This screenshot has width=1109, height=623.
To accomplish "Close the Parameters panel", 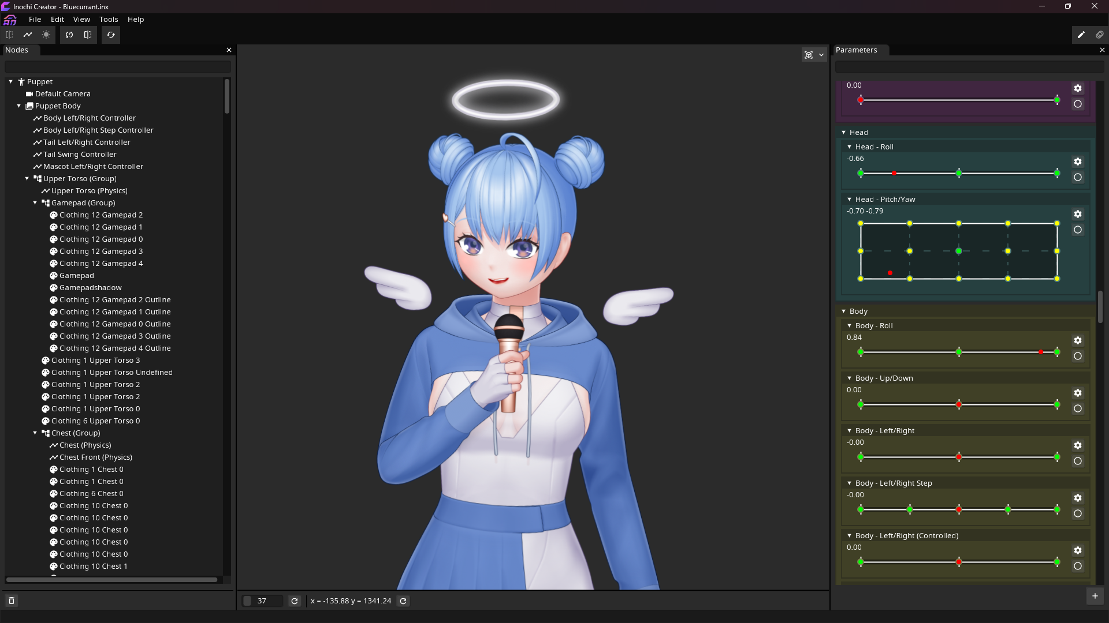I will coord(1102,50).
